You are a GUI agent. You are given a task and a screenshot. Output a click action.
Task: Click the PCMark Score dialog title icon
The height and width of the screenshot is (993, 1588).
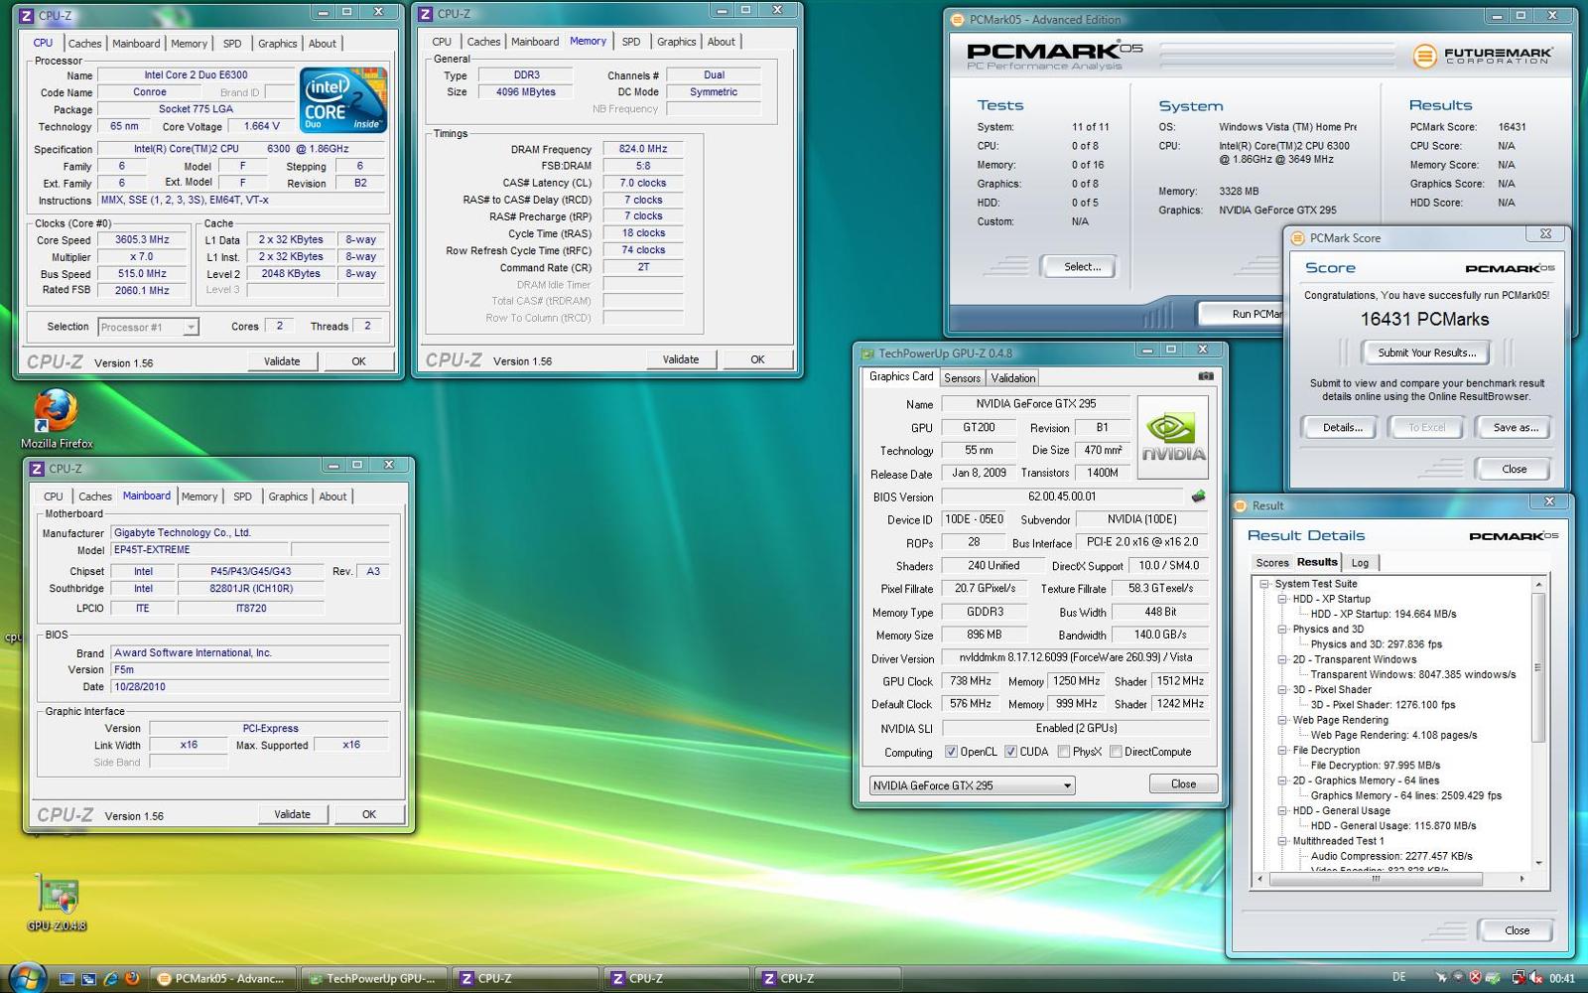tap(1296, 238)
